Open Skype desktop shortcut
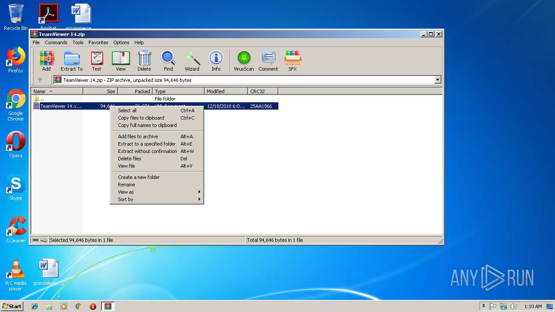This screenshot has height=312, width=555. click(x=16, y=187)
